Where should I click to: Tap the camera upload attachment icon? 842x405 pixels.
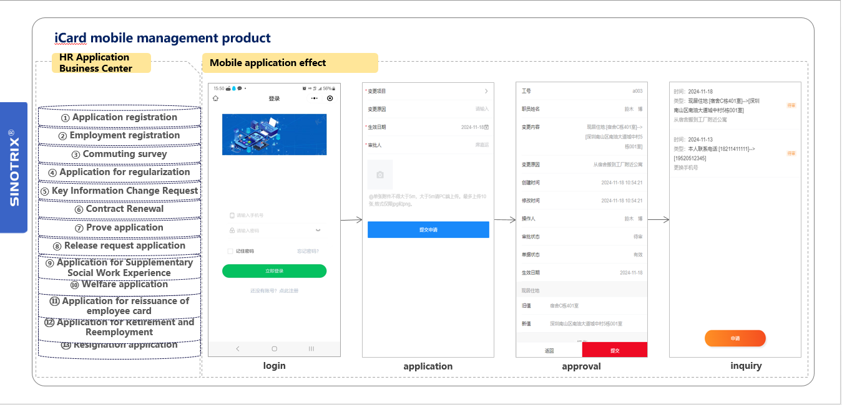(x=380, y=175)
